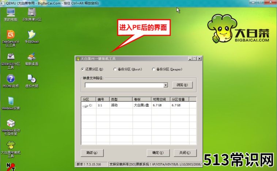
Task: Launch the 大白菜PE装机工具 desktop icon
Action: click(x=11, y=149)
